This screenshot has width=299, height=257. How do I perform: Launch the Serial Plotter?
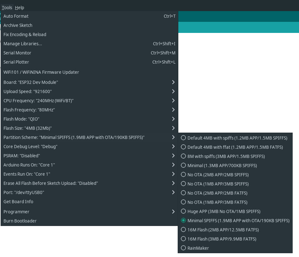(x=89, y=62)
